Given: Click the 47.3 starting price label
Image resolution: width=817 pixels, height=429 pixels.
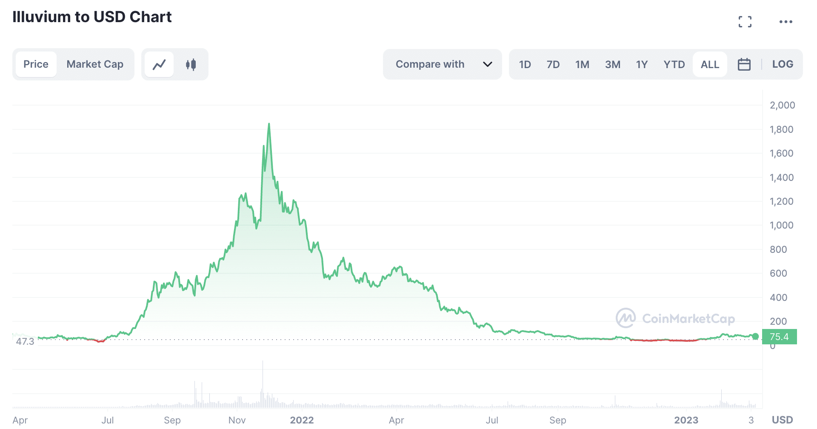Looking at the screenshot, I should [x=25, y=341].
